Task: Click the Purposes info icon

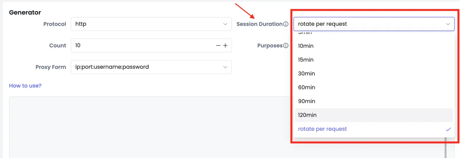Action: tap(286, 46)
